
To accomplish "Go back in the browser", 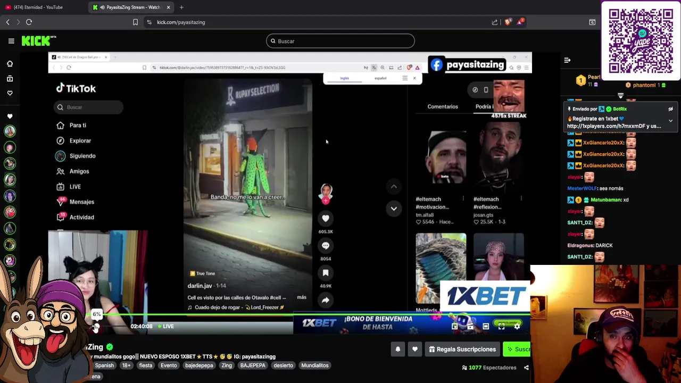I will coord(7,22).
